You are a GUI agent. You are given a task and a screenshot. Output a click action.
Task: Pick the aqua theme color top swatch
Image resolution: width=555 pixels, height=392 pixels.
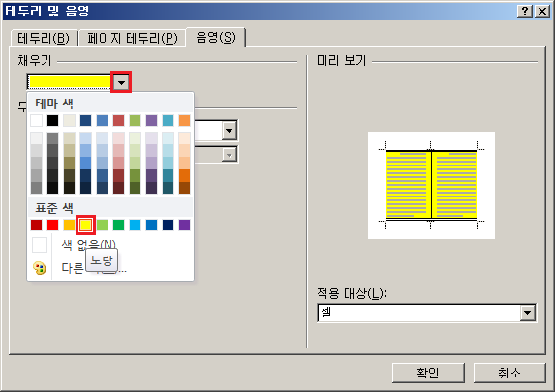tap(169, 120)
